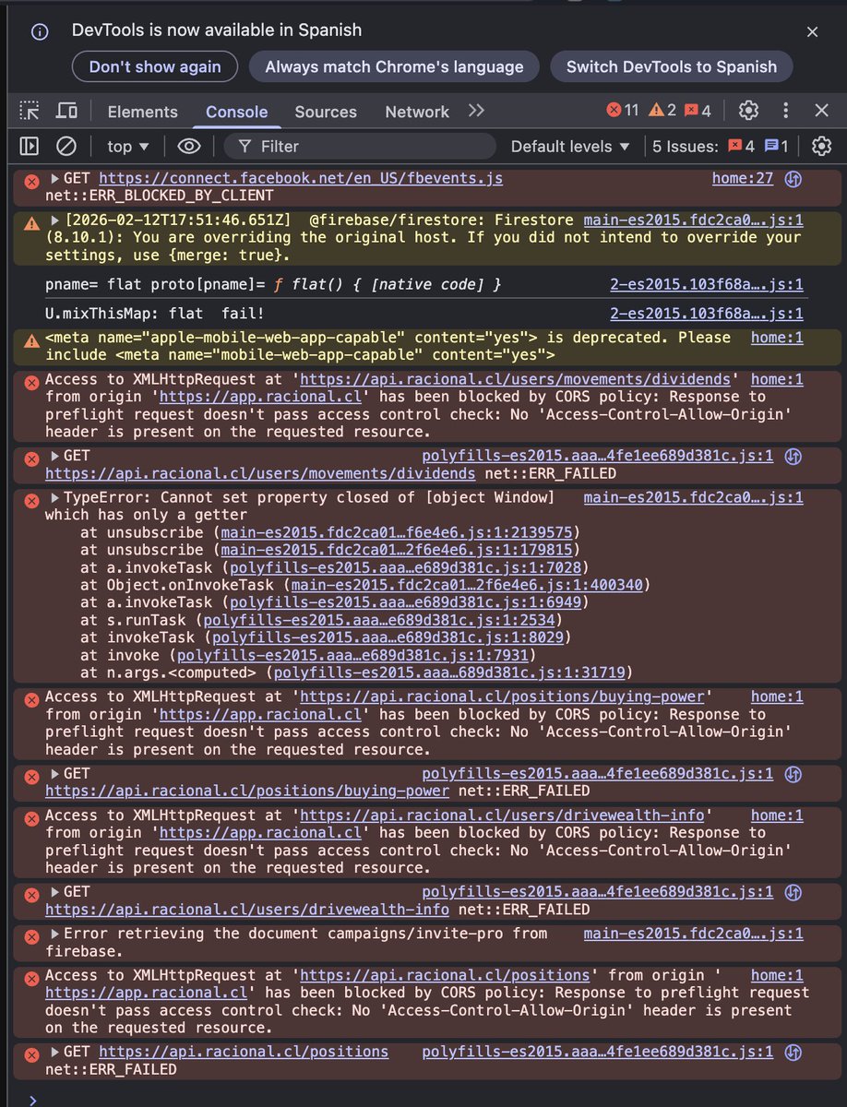The height and width of the screenshot is (1107, 847).
Task: Open api.racional.cl/users/drivewealth-info link in CORS error
Action: (x=503, y=815)
